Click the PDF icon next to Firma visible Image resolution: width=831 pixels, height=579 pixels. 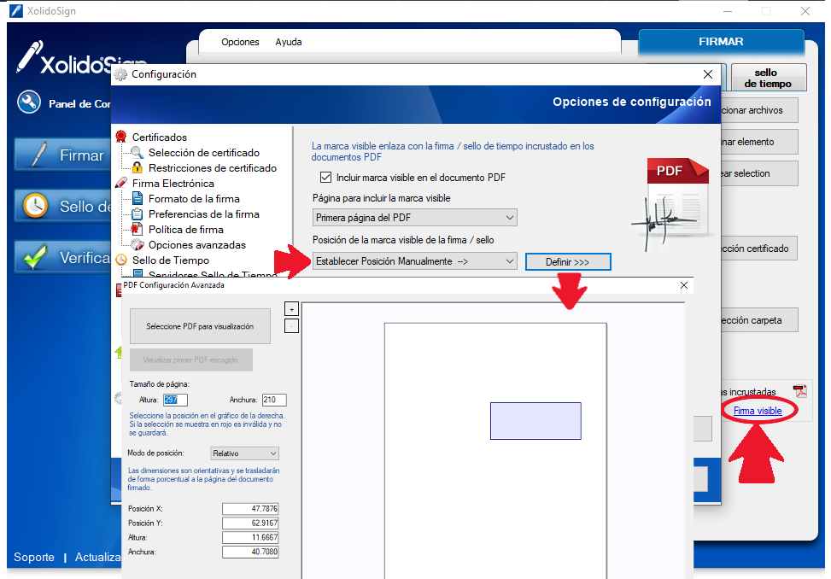point(799,391)
